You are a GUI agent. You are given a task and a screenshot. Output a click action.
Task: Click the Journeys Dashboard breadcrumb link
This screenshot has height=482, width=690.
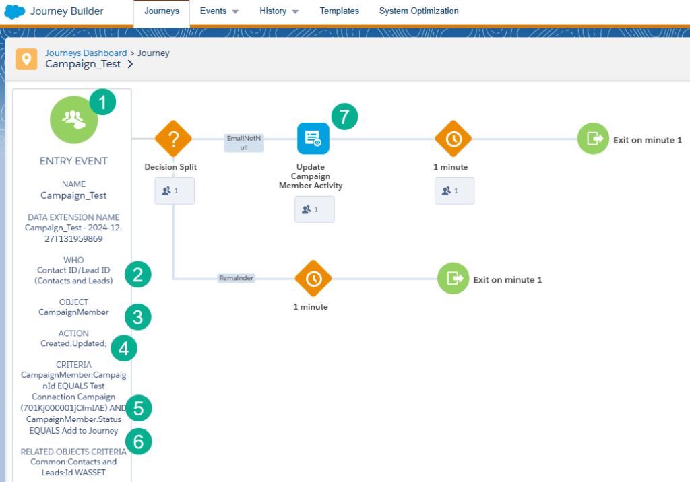(x=86, y=53)
